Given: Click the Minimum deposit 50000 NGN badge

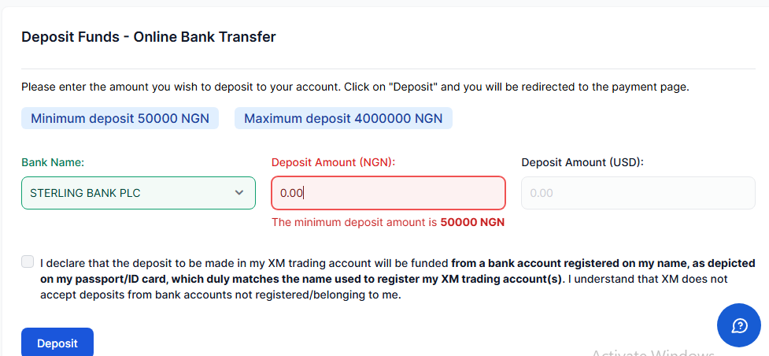Looking at the screenshot, I should pos(120,119).
